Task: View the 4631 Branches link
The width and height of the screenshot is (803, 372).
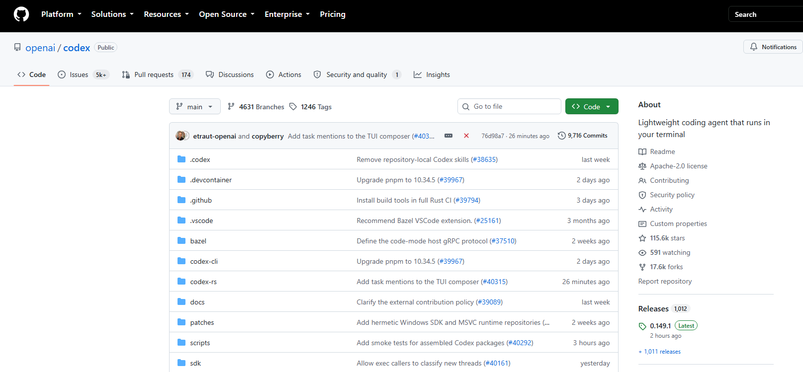Action: pos(256,107)
